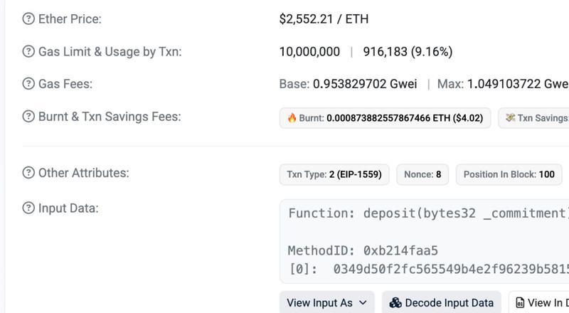Image resolution: width=569 pixels, height=313 pixels.
Task: Click the MethodID 0xb214faa5 text
Action: pos(362,250)
